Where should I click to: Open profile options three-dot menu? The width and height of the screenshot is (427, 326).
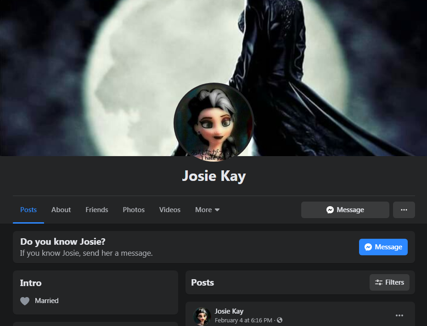tap(404, 210)
